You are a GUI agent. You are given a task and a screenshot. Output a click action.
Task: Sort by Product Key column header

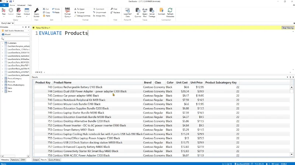pos(43,82)
